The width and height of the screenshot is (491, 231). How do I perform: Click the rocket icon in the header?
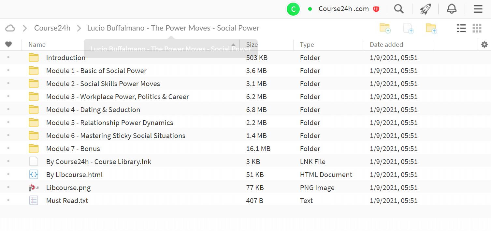pyautogui.click(x=425, y=9)
